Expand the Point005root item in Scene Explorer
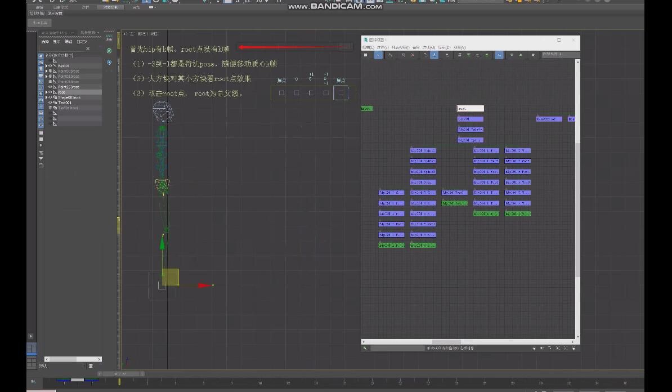Image resolution: width=672 pixels, height=392 pixels. [46, 71]
